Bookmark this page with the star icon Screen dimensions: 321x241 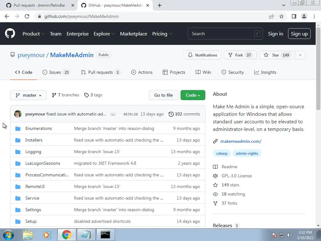[x=282, y=16]
